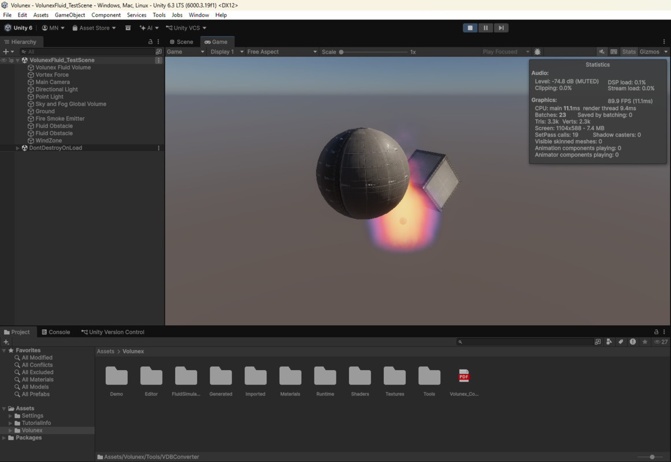Switch to the Scene tab
Image resolution: width=671 pixels, height=462 pixels.
tap(181, 42)
